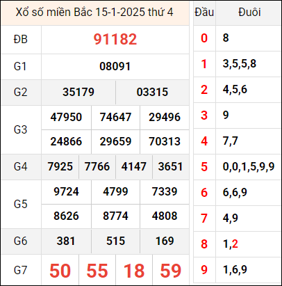
Task: Click G6 number 515
Action: (x=115, y=241)
